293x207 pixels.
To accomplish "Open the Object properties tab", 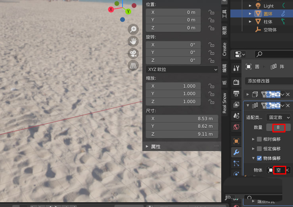I will (x=236, y=141).
